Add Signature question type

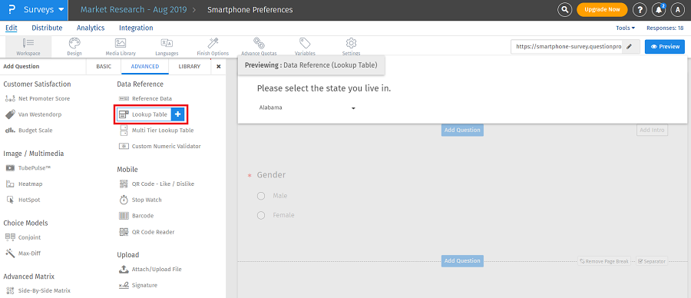138,285
